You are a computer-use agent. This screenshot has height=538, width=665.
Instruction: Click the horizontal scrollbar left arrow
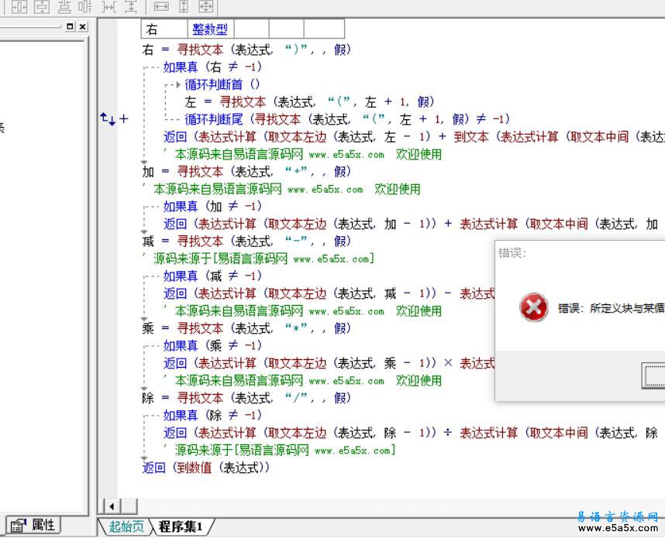pyautogui.click(x=111, y=506)
